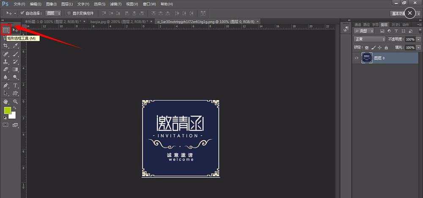Click the lock all layer icon
The height and width of the screenshot is (198, 423).
tap(385, 48)
